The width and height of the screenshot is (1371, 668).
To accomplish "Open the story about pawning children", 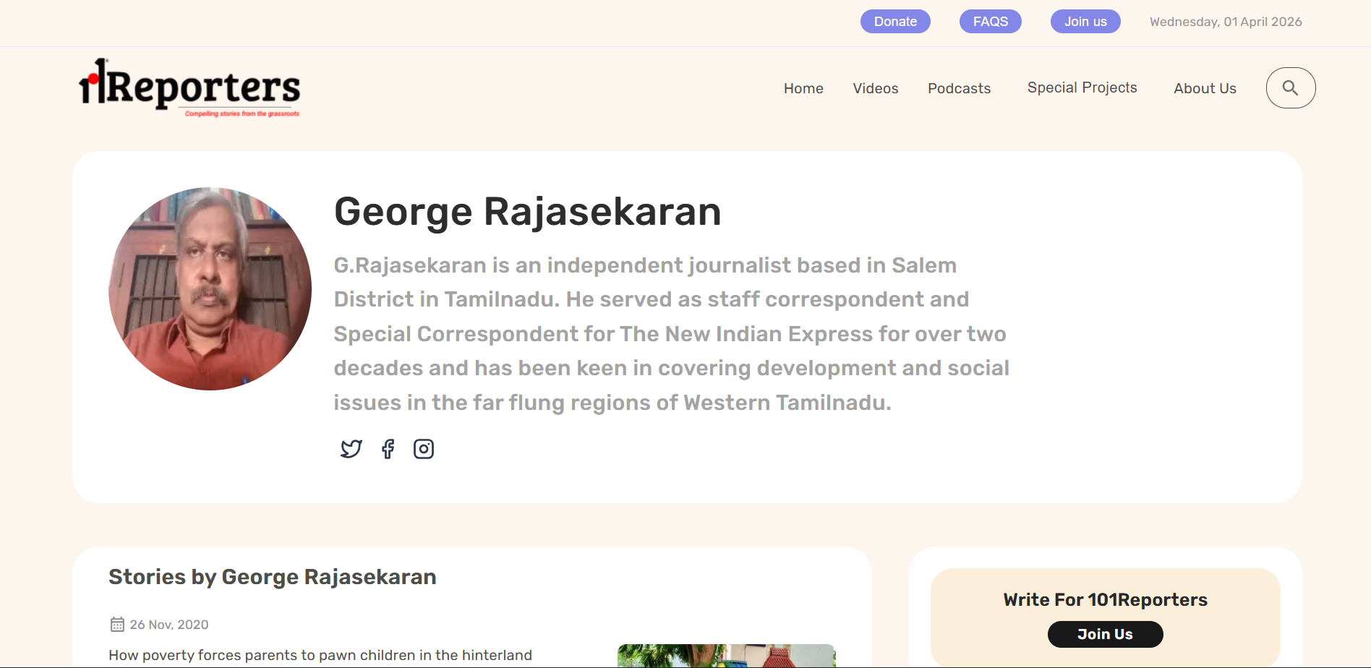I will [320, 655].
